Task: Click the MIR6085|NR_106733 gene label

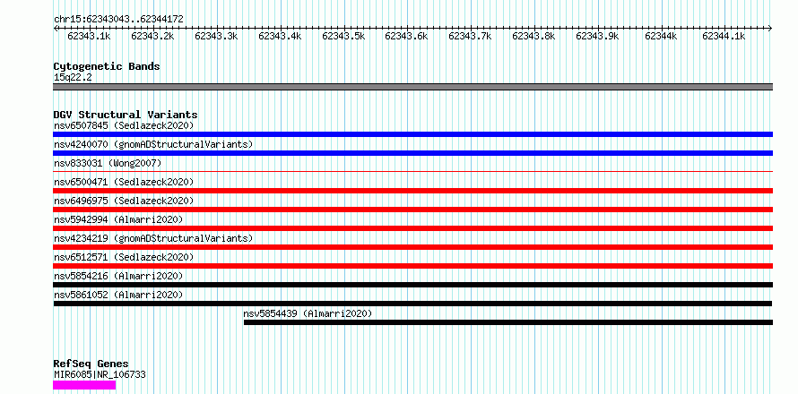Action: (100, 375)
